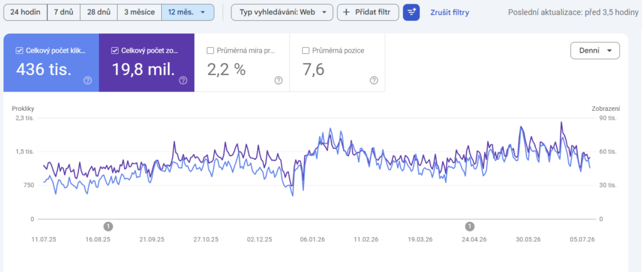Open the annotation marker near 16.08.25

pyautogui.click(x=108, y=226)
